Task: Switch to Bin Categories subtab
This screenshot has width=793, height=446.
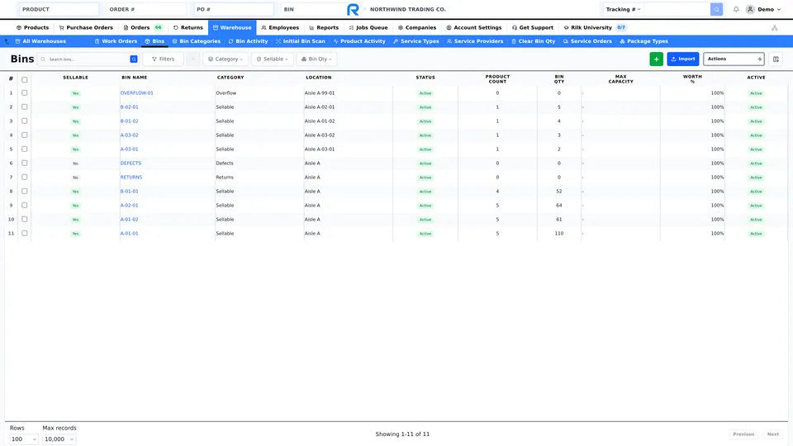Action: pos(197,41)
